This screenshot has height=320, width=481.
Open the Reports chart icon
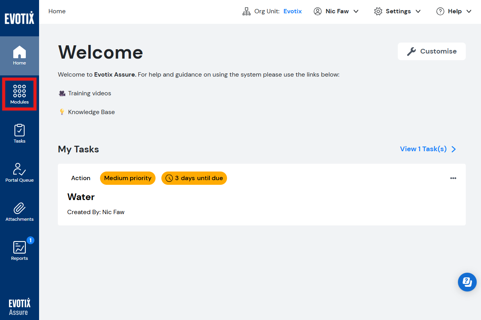tap(20, 247)
